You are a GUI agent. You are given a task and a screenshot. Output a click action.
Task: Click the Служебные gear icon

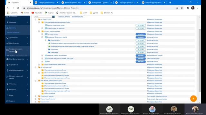click(7, 65)
